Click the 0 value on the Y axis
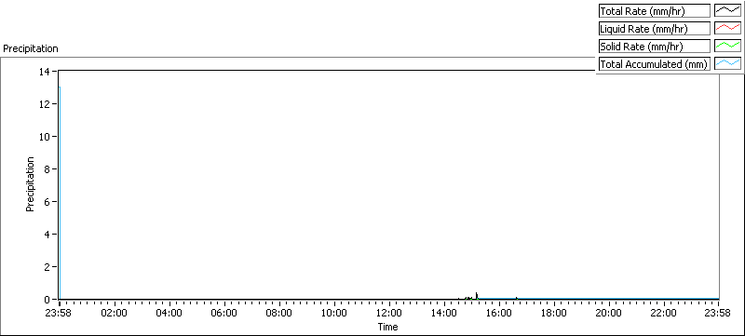 tap(47, 300)
